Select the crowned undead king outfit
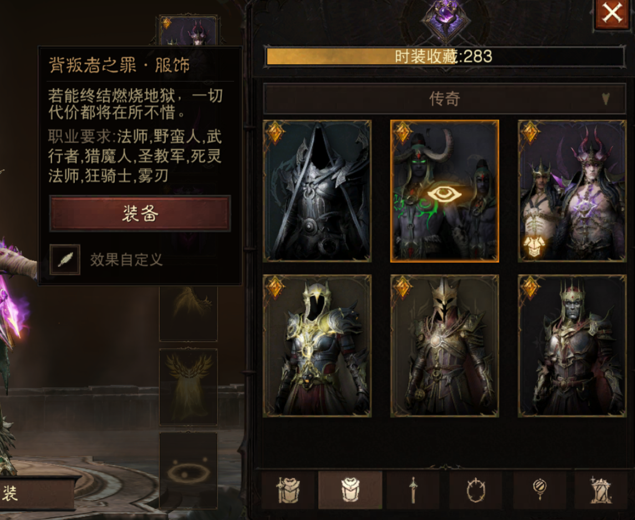 click(572, 346)
